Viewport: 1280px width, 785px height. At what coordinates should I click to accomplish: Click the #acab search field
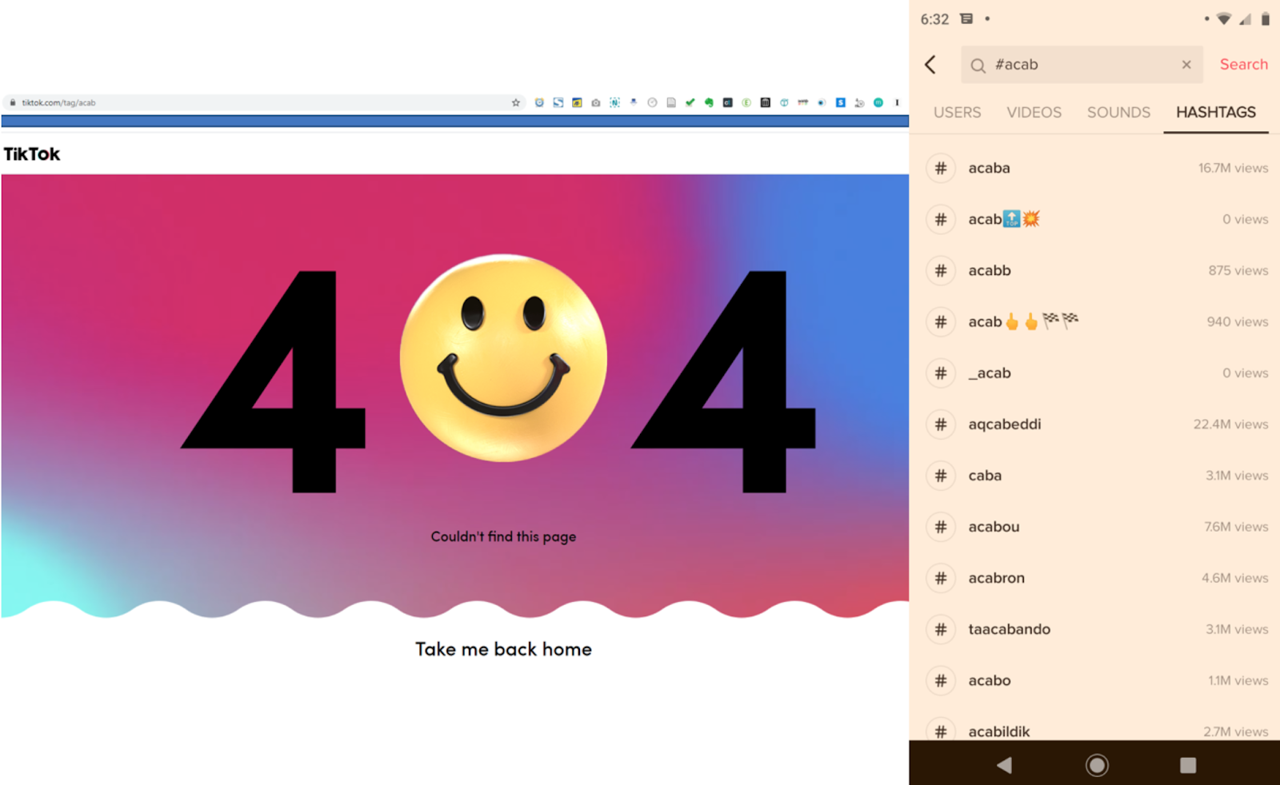[1082, 65]
